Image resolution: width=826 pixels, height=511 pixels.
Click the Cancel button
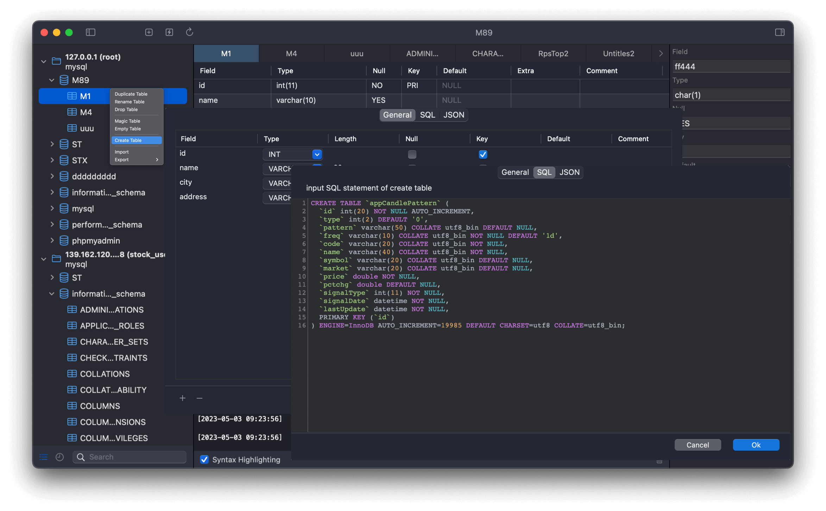(698, 445)
